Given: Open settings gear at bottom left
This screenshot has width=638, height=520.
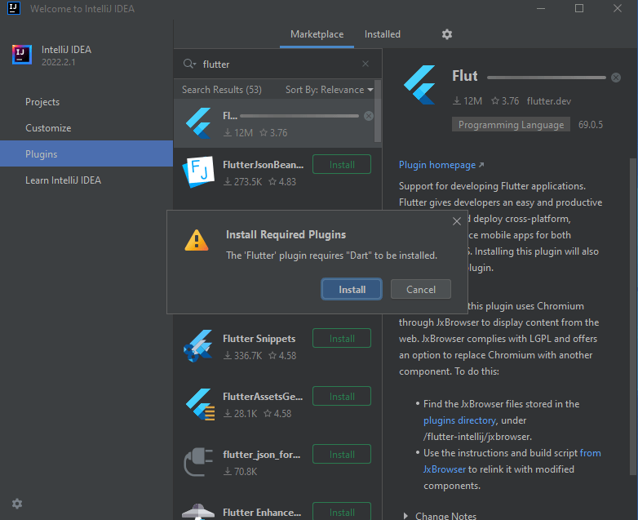Looking at the screenshot, I should pos(17,504).
